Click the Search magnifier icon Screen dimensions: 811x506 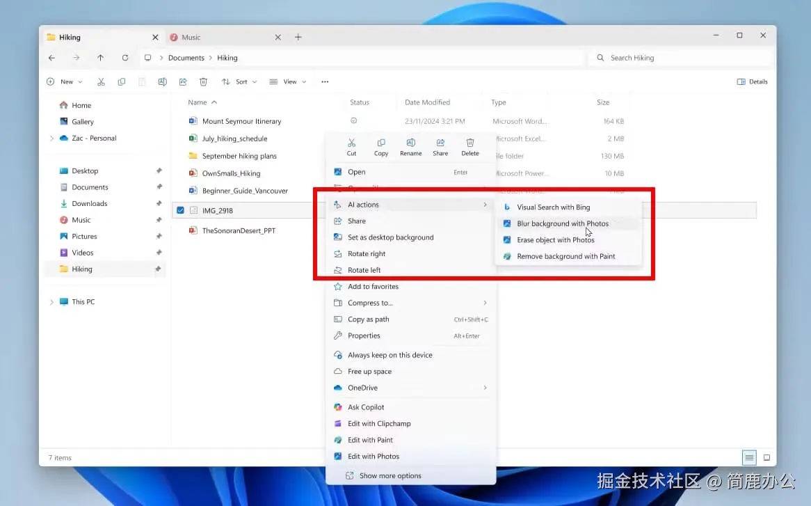[x=600, y=58]
